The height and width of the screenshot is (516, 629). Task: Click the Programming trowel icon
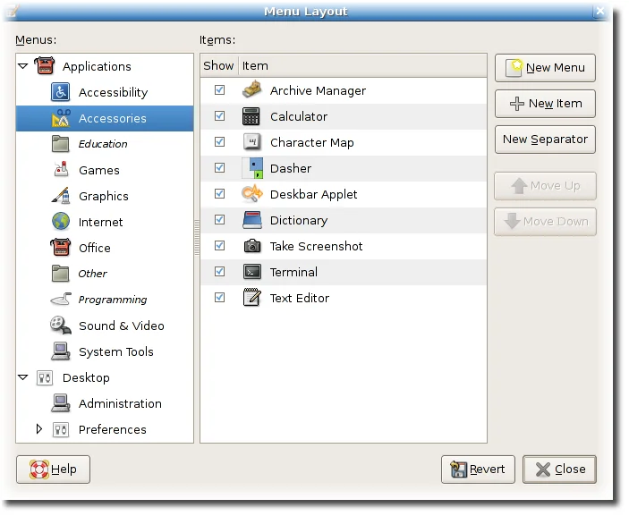coord(61,300)
